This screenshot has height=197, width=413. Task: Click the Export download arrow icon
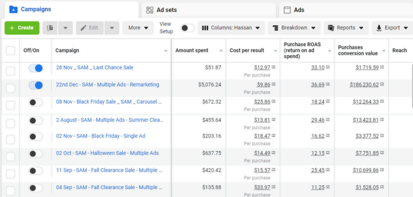coord(379,28)
